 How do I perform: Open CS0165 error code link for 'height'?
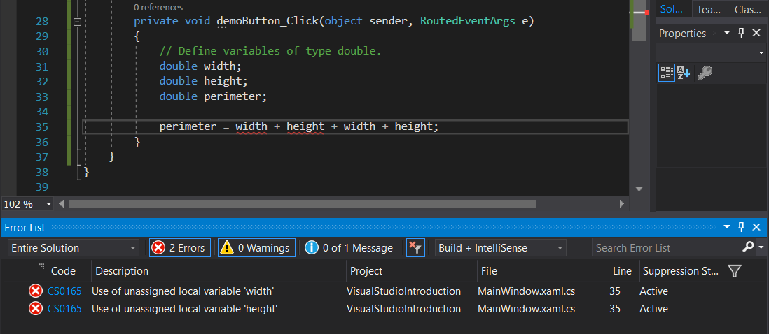[x=64, y=309]
